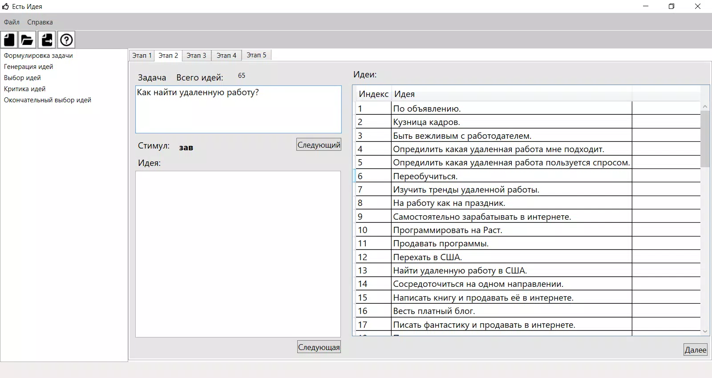Image resolution: width=712 pixels, height=378 pixels.
Task: Click the save file toolbar icon
Action: [47, 40]
